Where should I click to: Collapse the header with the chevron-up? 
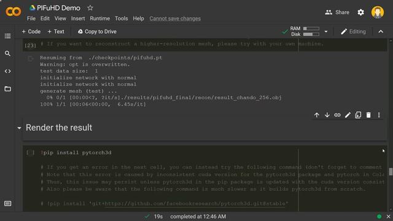pyautogui.click(x=381, y=31)
